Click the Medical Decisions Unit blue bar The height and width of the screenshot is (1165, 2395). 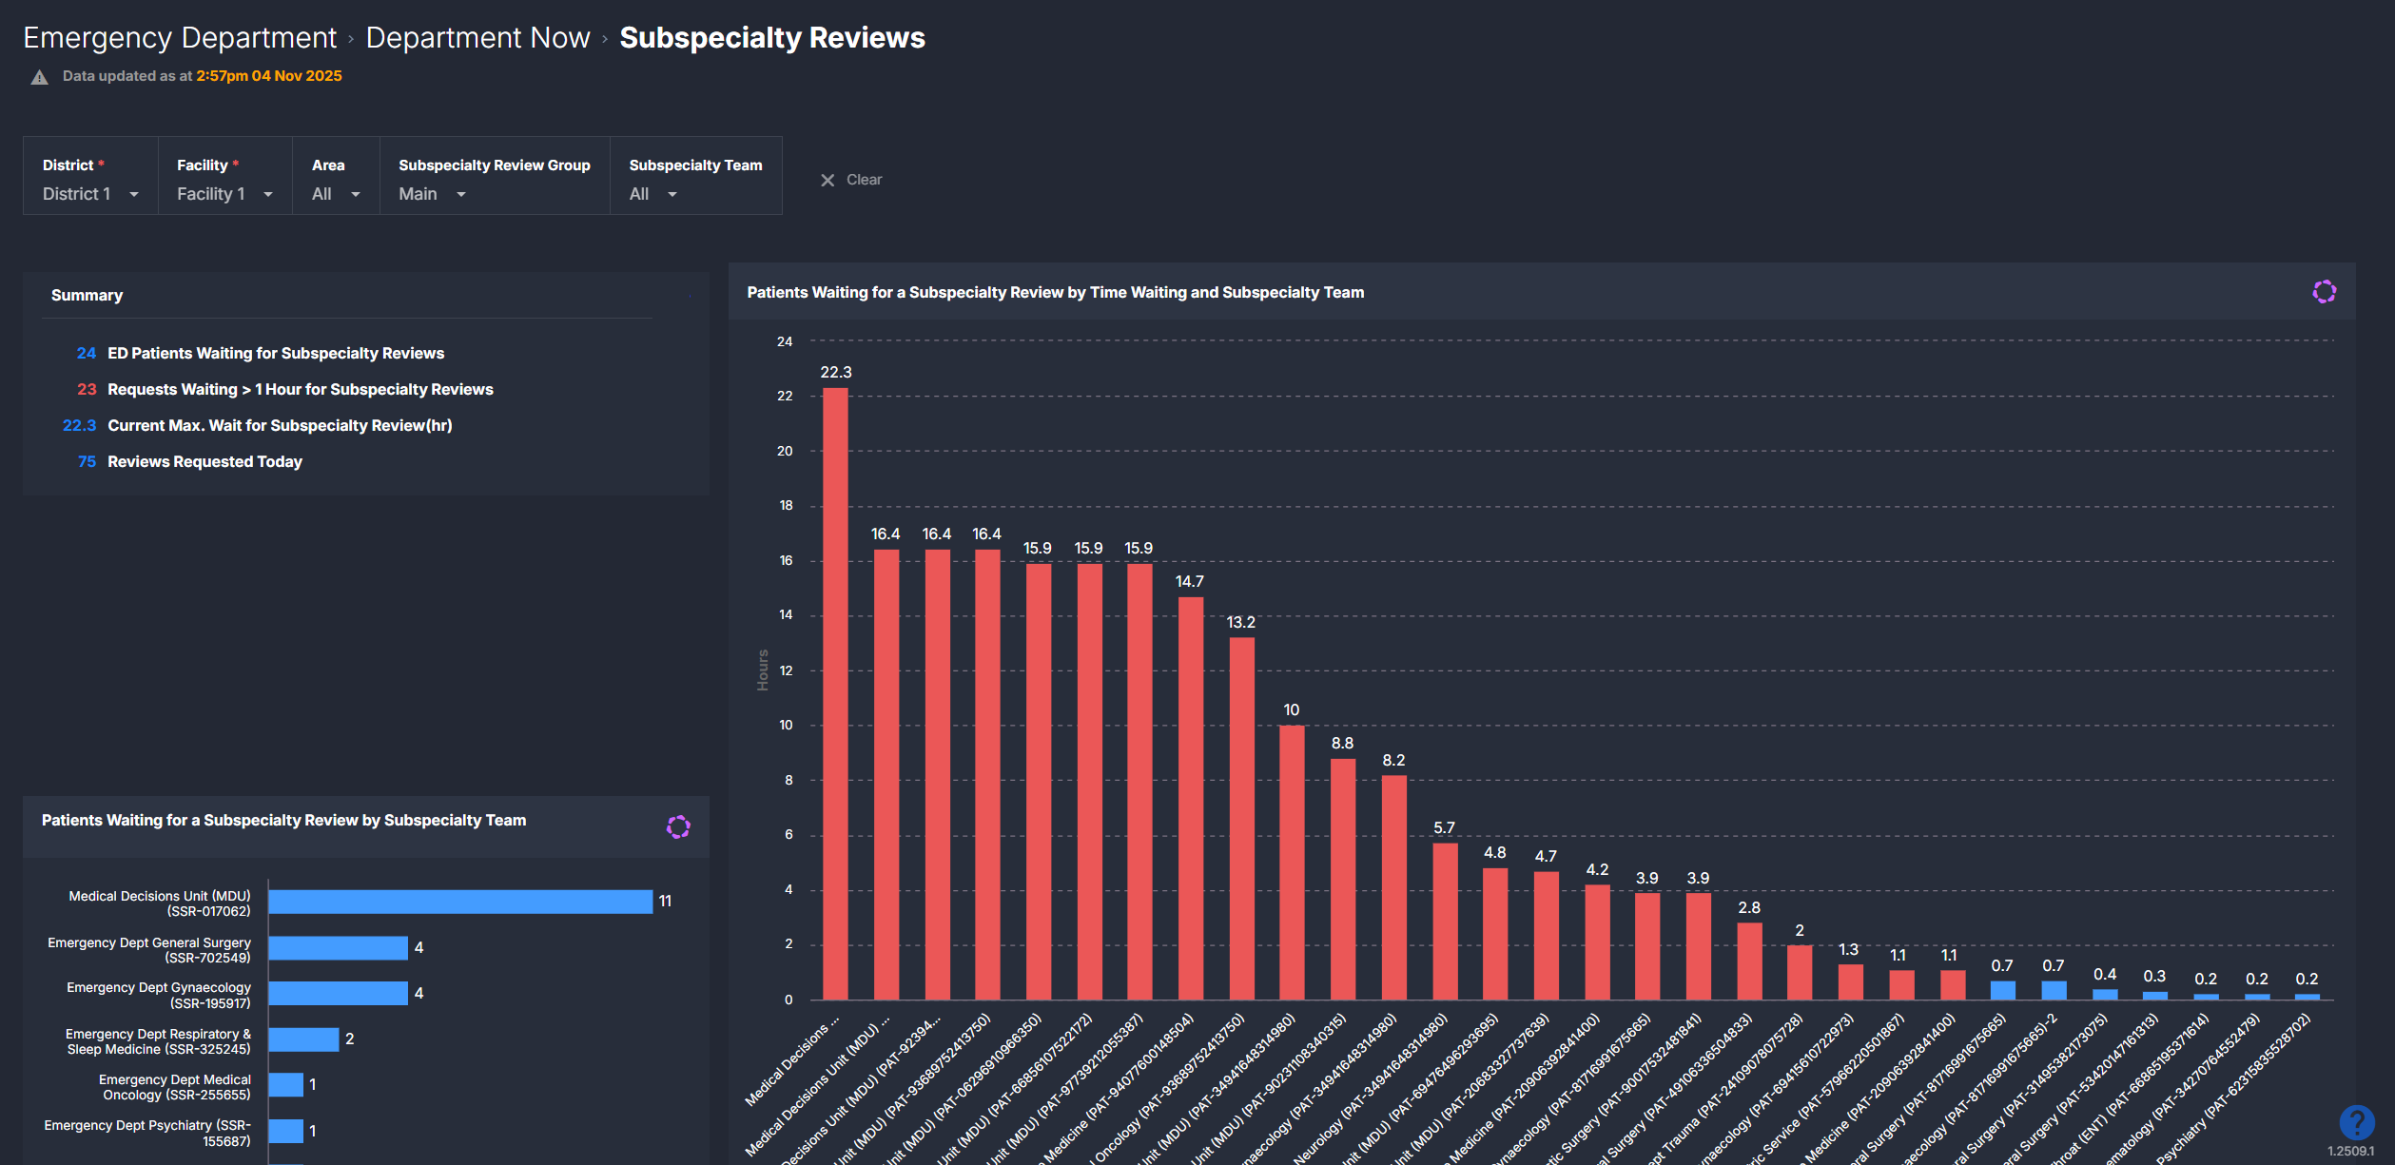pos(460,902)
